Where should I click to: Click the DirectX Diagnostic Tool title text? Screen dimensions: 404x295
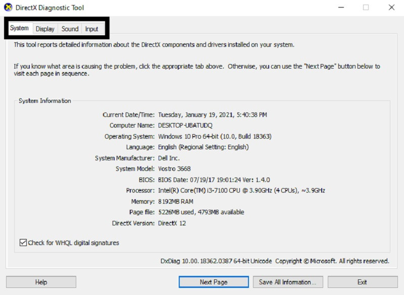pos(51,8)
